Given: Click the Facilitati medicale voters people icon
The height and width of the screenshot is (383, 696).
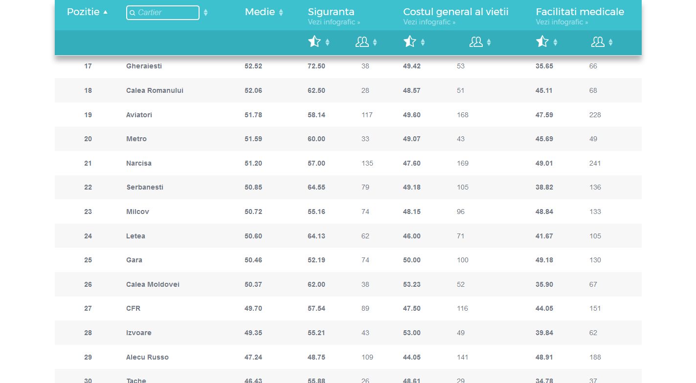Looking at the screenshot, I should [x=598, y=42].
